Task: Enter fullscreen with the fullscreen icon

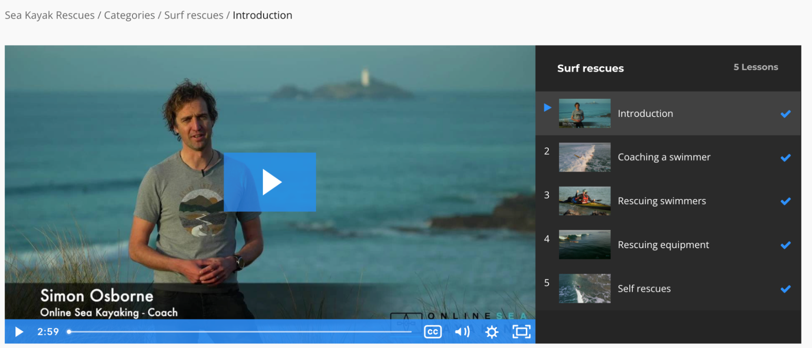Action: pyautogui.click(x=522, y=332)
